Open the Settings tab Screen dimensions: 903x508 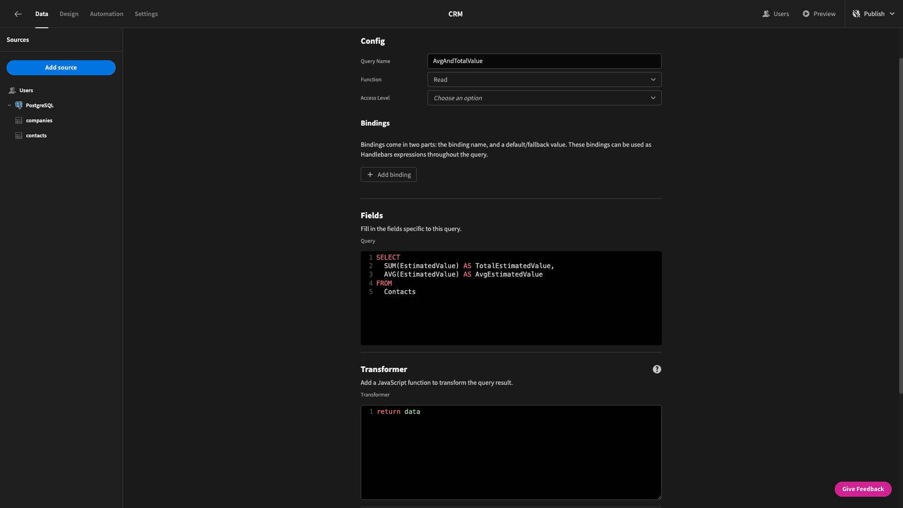146,14
